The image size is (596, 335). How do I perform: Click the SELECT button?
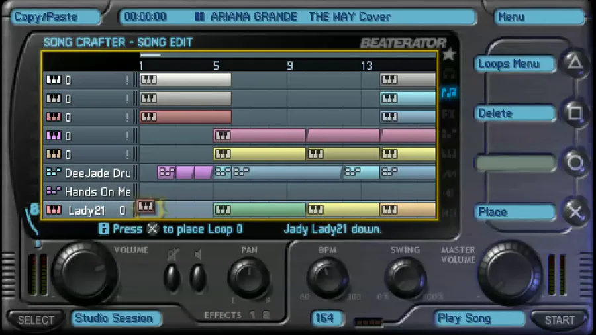coord(36,320)
